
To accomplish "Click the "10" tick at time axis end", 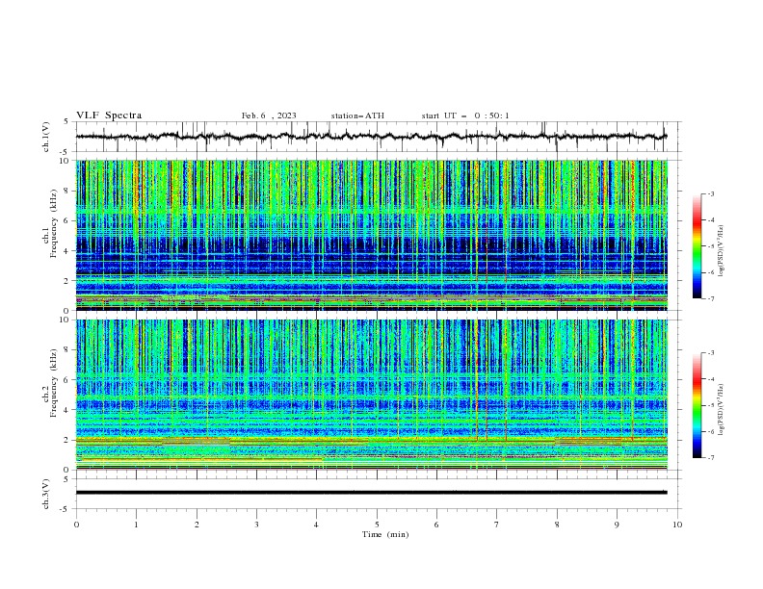I will (x=677, y=525).
